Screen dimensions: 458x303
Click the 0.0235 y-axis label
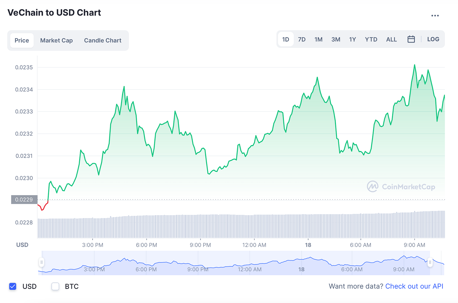click(24, 67)
